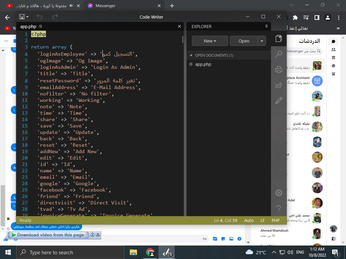The height and width of the screenshot is (259, 346).
Task: Expand the New file dropdown
Action: click(210, 41)
